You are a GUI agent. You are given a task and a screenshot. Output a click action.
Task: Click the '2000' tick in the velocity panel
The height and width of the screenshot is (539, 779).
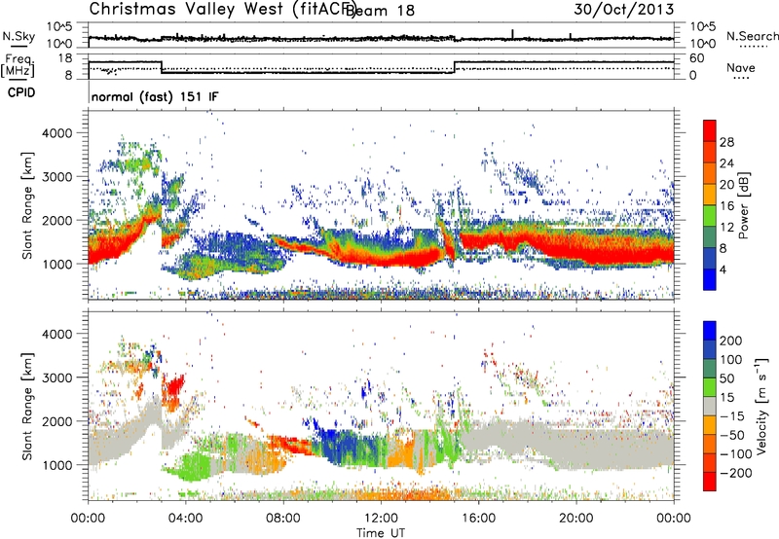point(56,421)
